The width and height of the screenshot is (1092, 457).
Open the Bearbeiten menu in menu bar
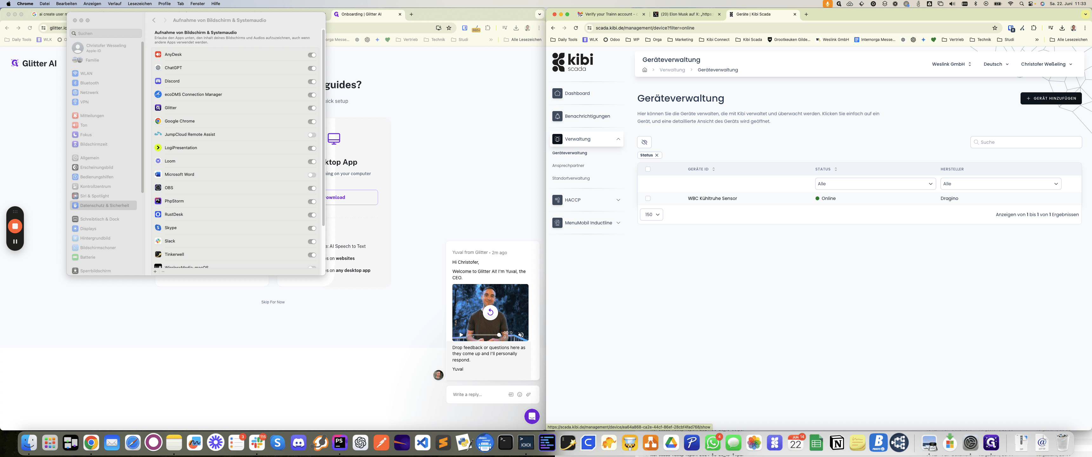pos(67,4)
